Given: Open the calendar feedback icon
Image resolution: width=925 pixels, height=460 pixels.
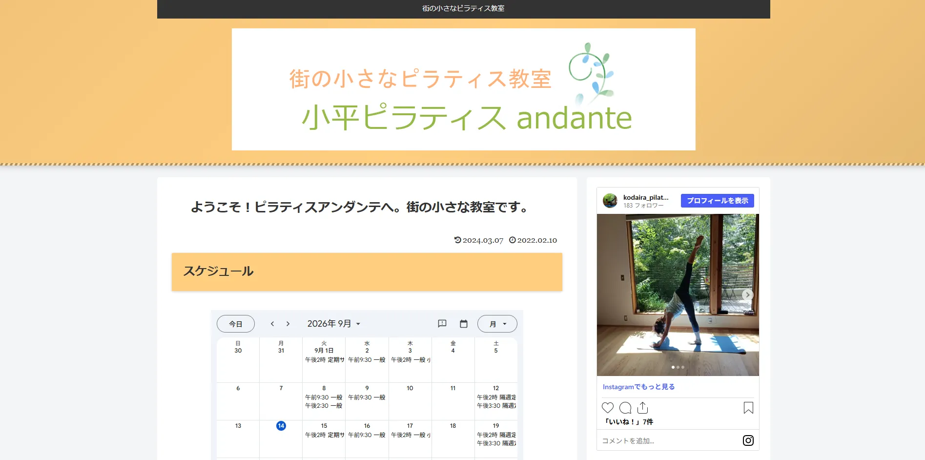Looking at the screenshot, I should point(442,324).
